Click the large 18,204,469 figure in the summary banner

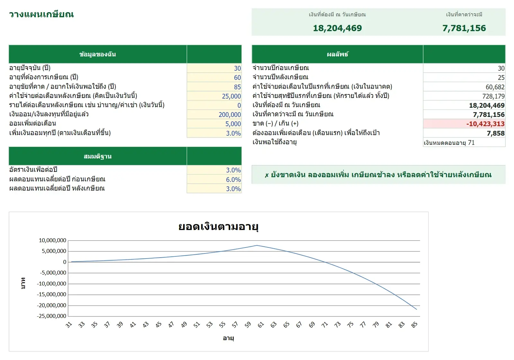(337, 28)
